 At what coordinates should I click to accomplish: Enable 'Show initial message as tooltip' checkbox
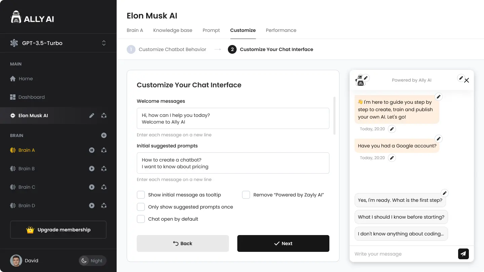click(x=141, y=195)
